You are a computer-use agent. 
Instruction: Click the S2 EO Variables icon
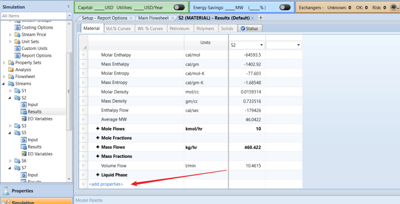(23, 119)
